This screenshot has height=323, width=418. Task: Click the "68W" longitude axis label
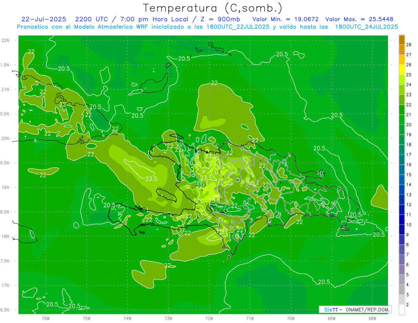coord(372,318)
